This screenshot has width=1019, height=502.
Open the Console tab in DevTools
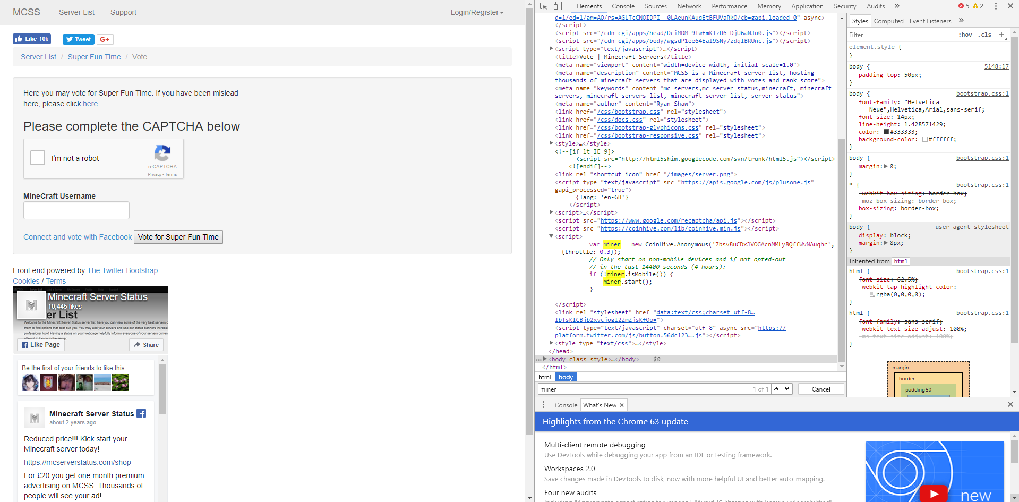[623, 6]
